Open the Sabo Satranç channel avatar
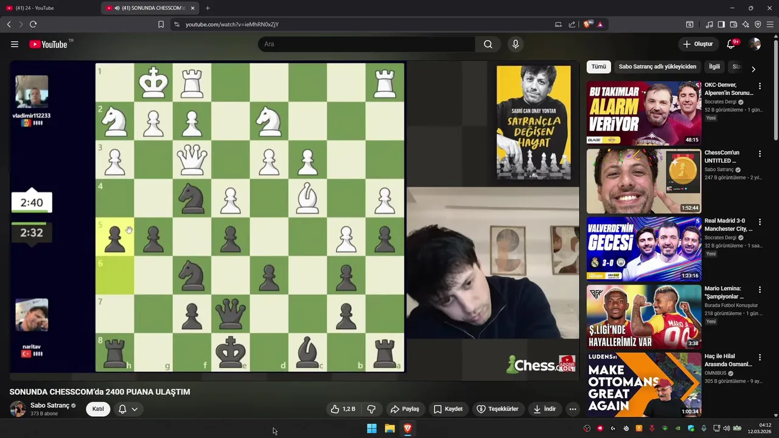Screen dimensions: 779x438 [18, 409]
